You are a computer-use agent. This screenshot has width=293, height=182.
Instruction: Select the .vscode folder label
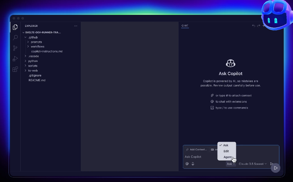pos(34,56)
